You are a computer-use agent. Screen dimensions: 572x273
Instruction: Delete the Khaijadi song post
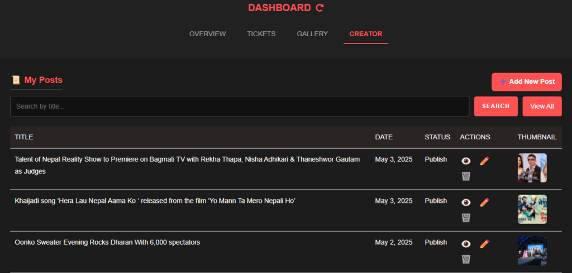pos(466,218)
